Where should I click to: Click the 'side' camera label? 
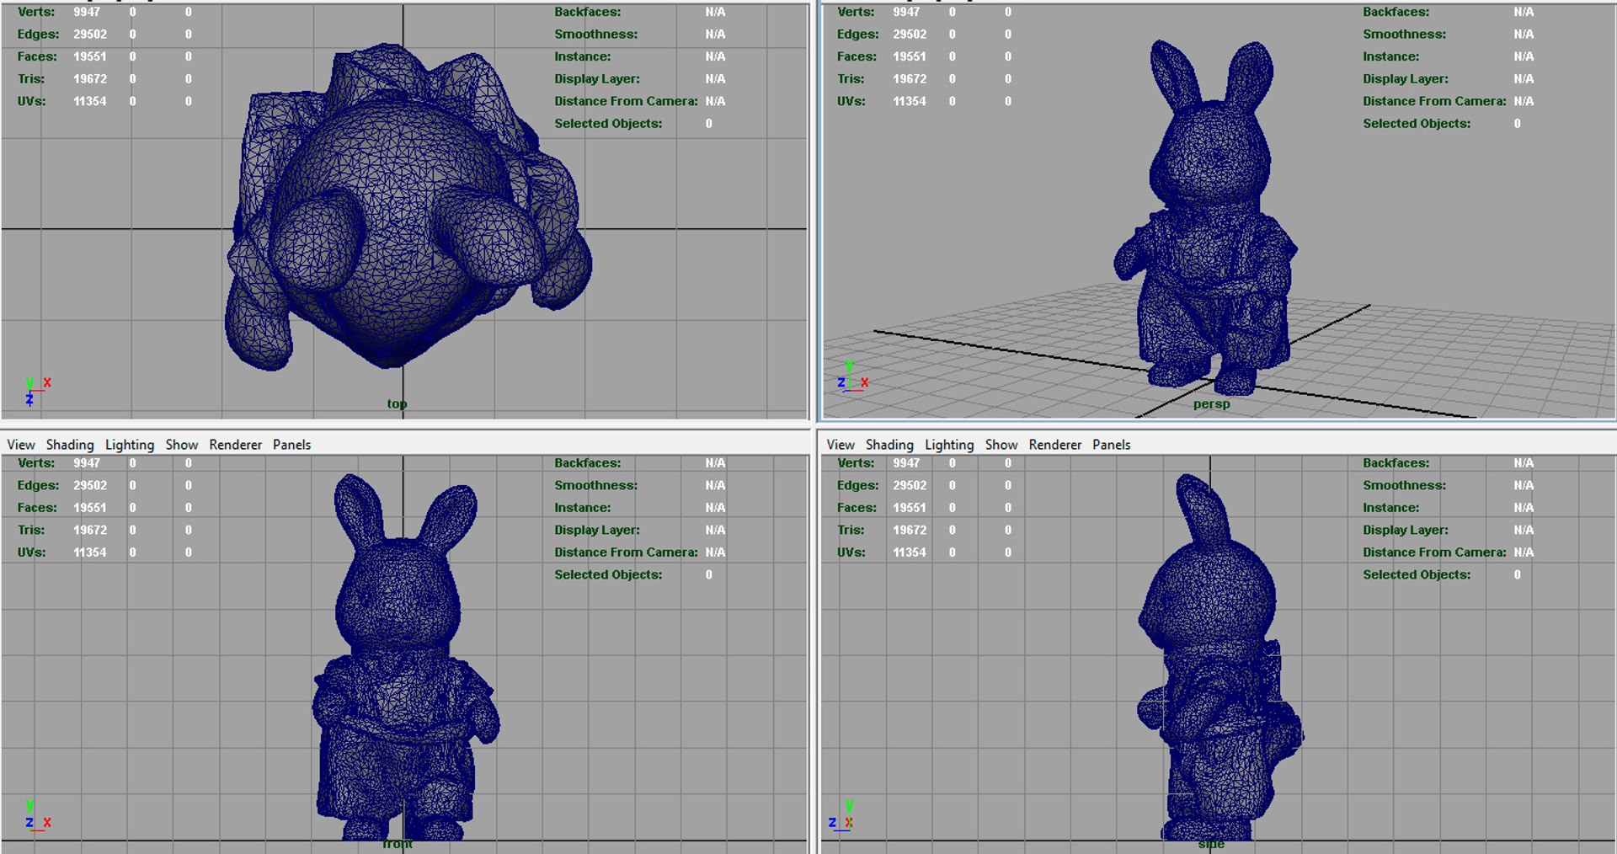[x=1211, y=843]
